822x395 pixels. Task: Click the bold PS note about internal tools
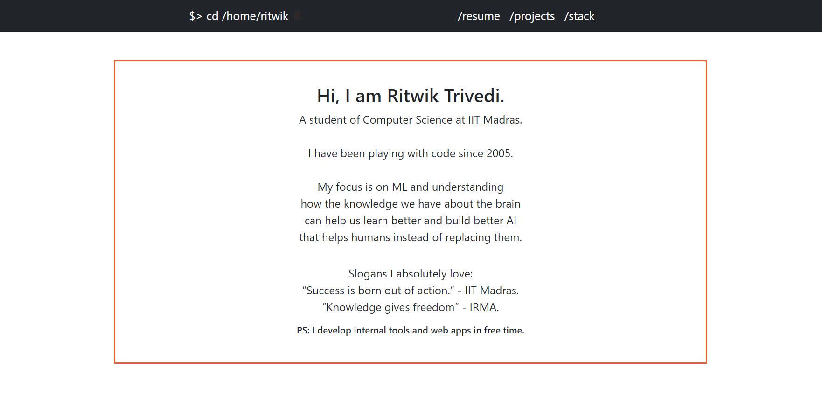411,330
